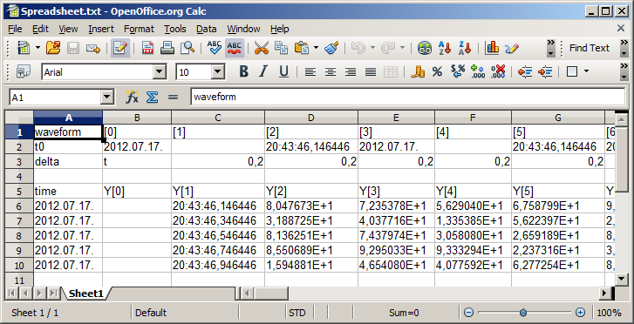Decrease indent icon
Viewport: 634px width, 324px height.
pyautogui.click(x=525, y=72)
